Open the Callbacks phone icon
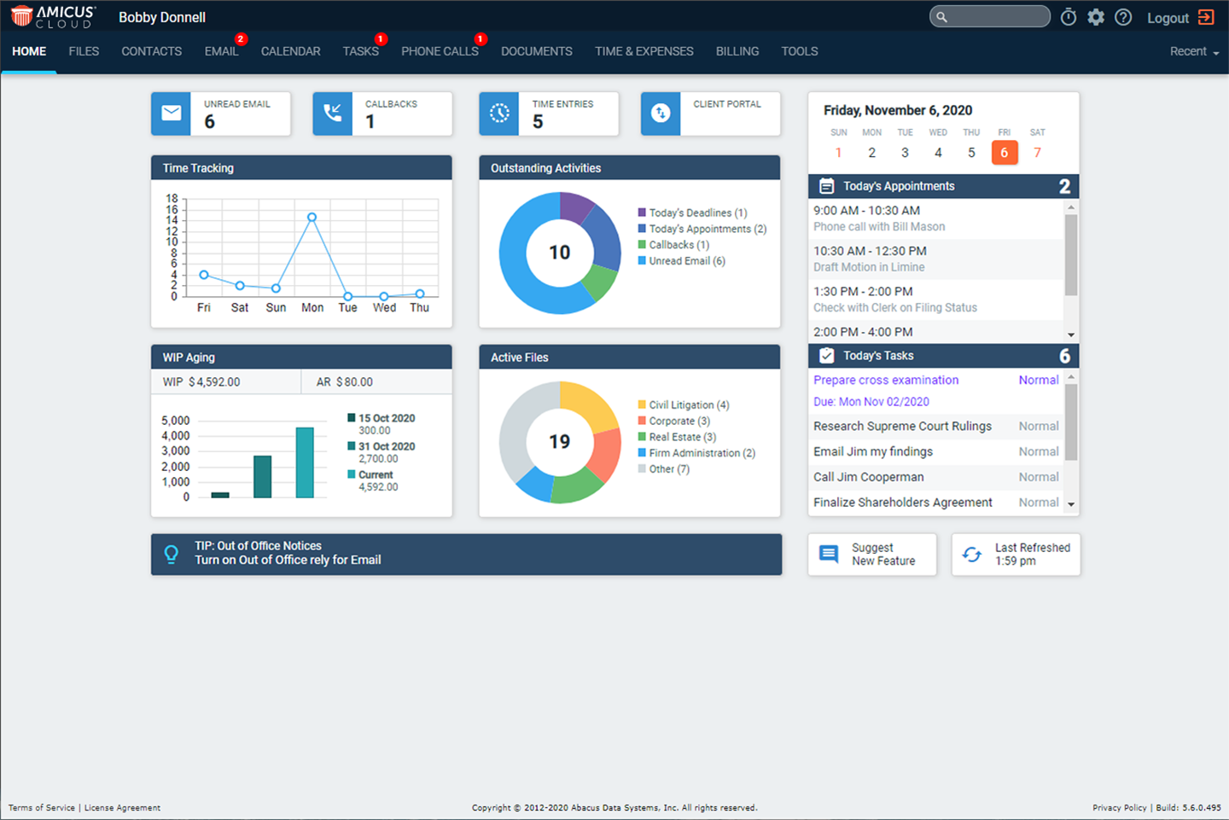 click(333, 113)
